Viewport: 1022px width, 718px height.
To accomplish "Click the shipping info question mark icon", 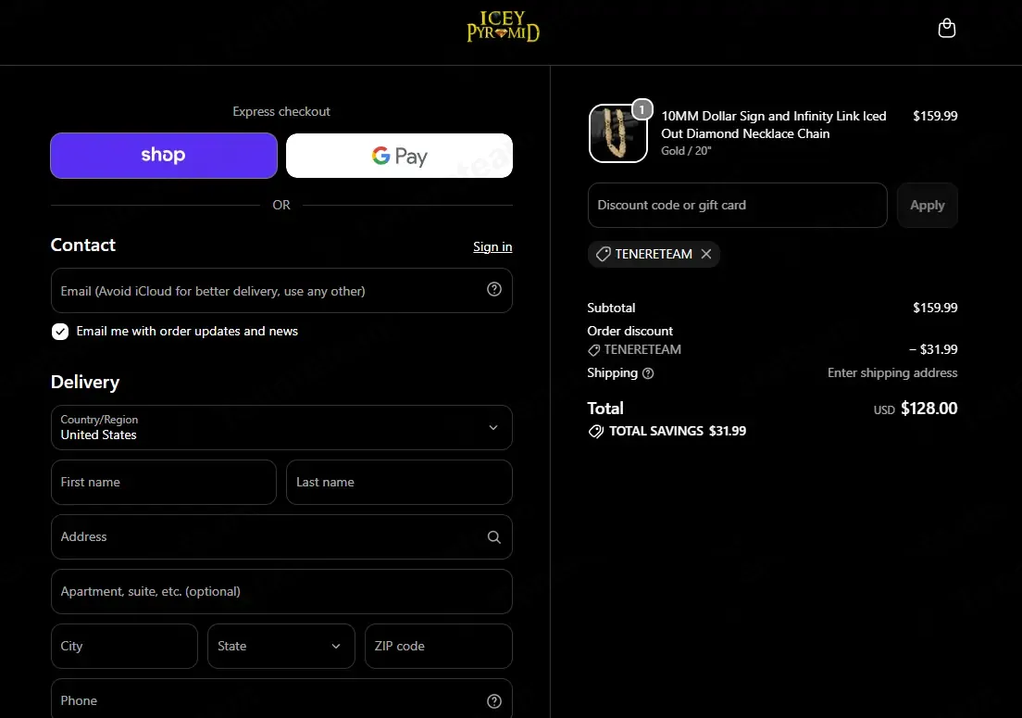I will (648, 373).
